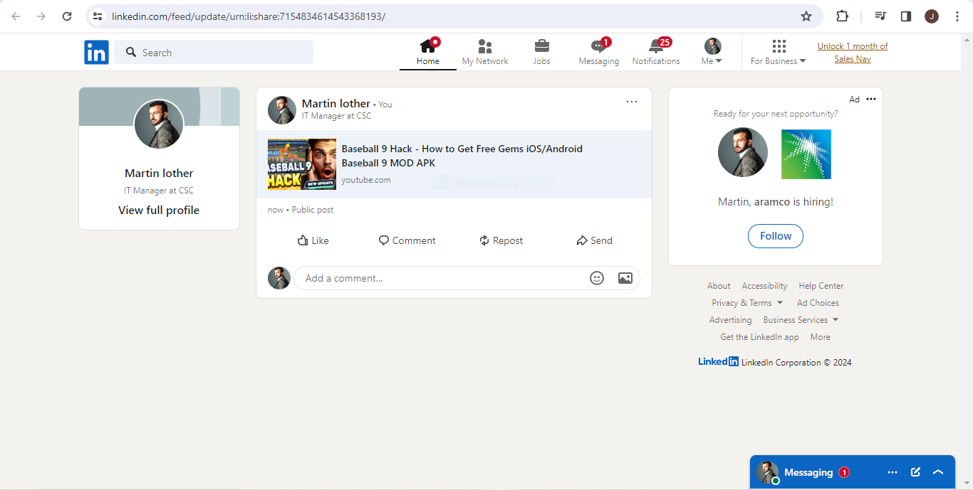Viewport: 973px width, 490px height.
Task: Open the Baseball 9 Hack post title link
Action: point(462,156)
